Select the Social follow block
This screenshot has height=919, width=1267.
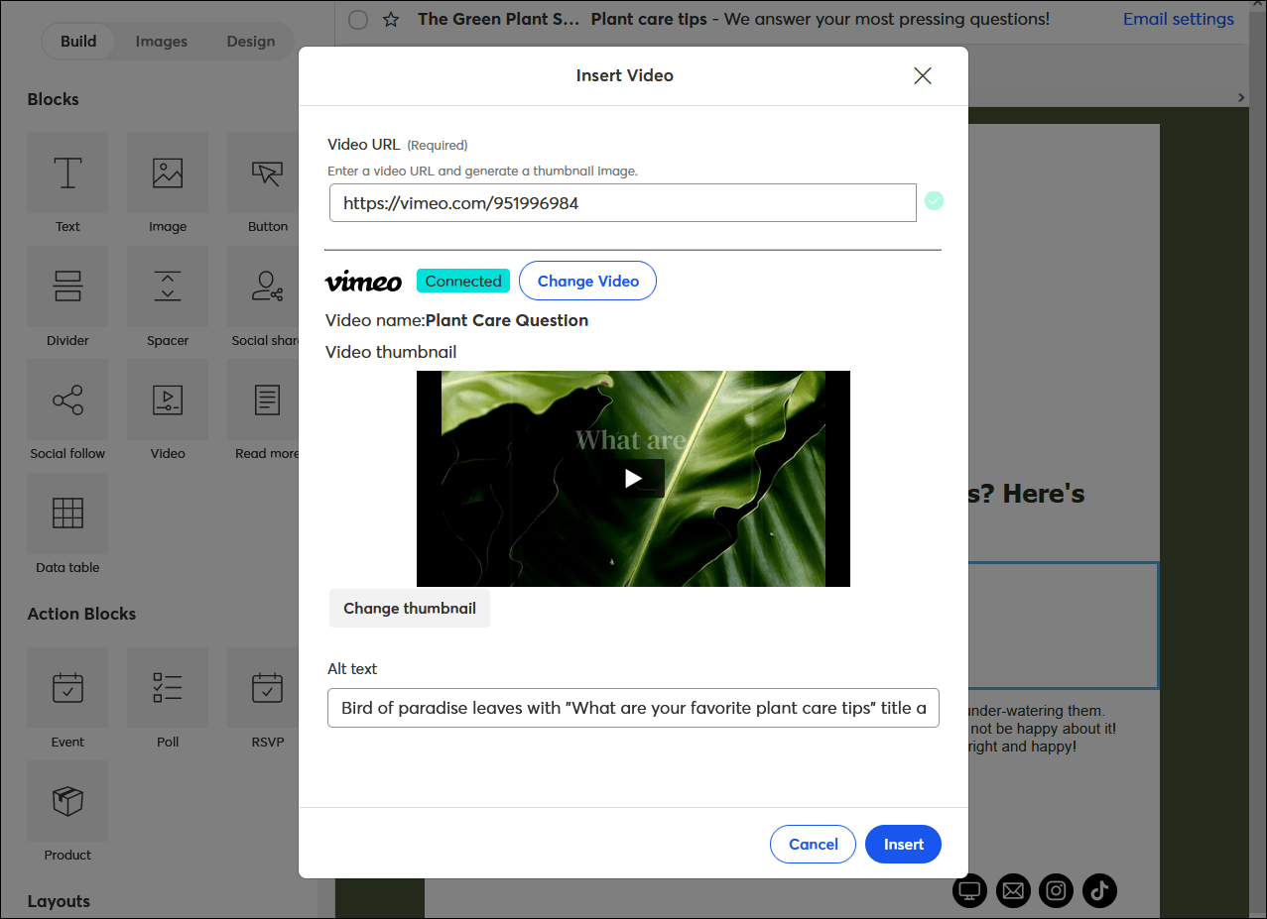pyautogui.click(x=66, y=400)
